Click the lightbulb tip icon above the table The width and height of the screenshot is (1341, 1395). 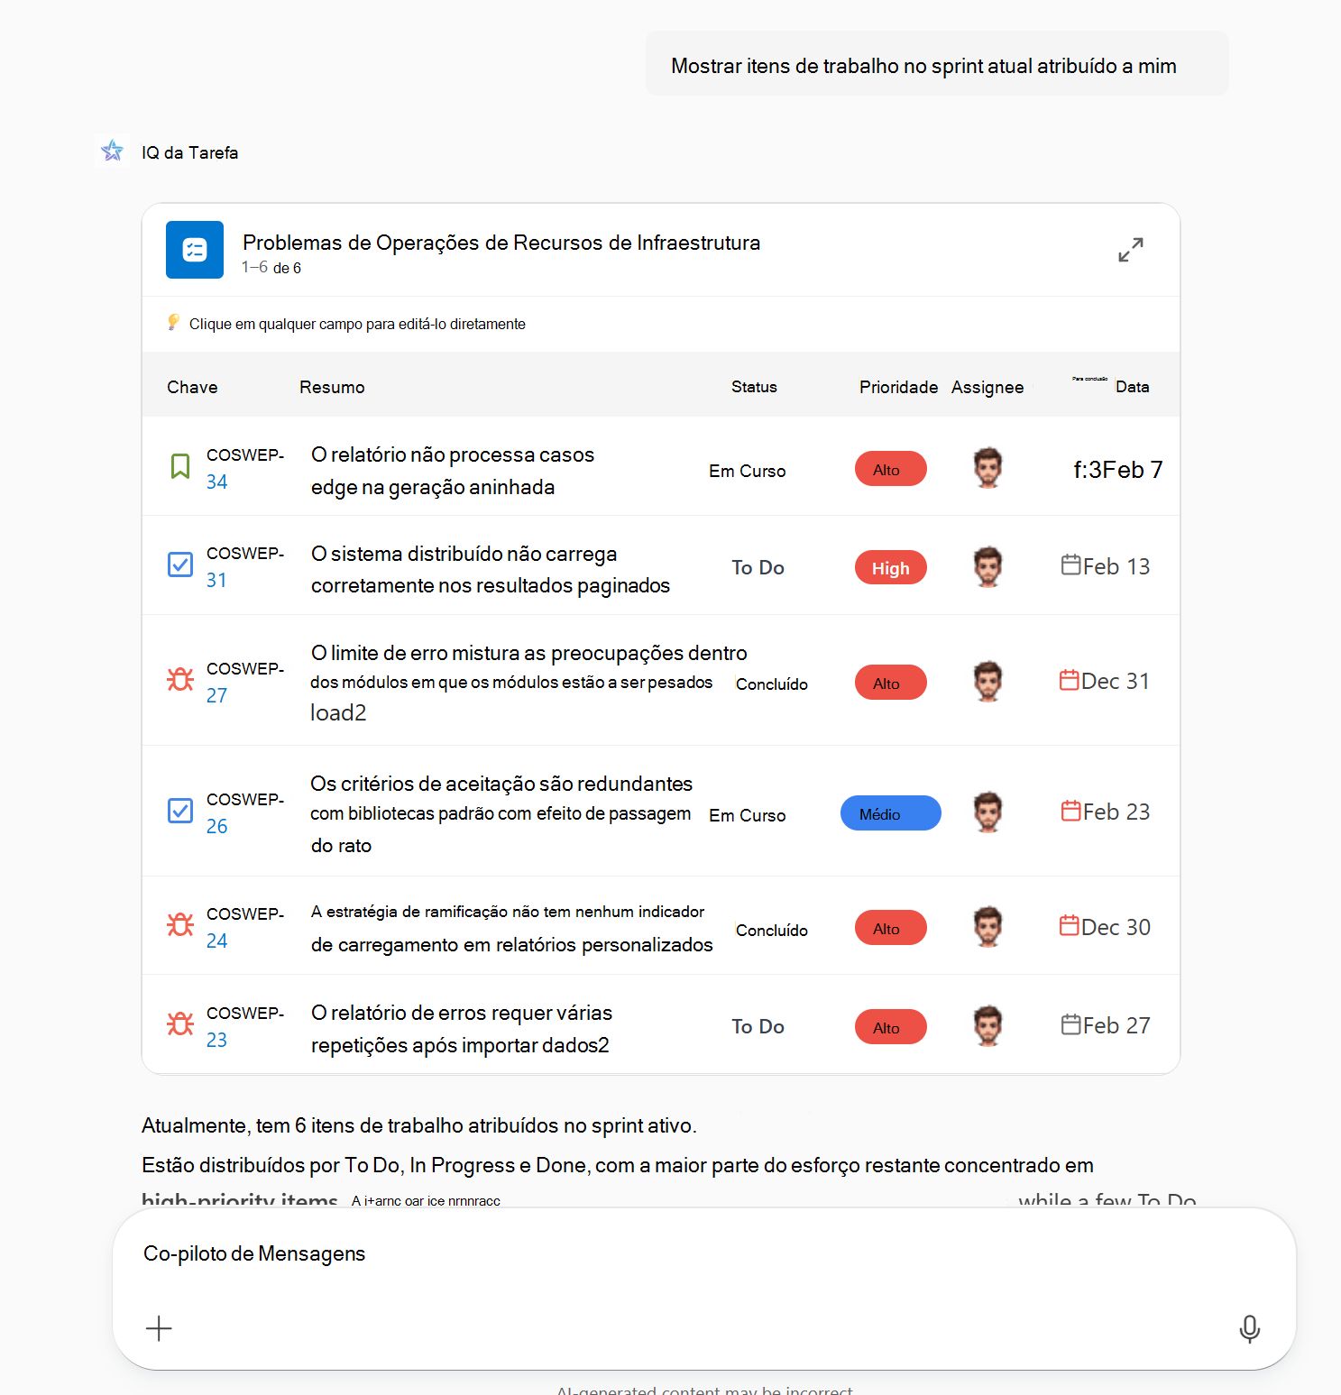(x=175, y=322)
